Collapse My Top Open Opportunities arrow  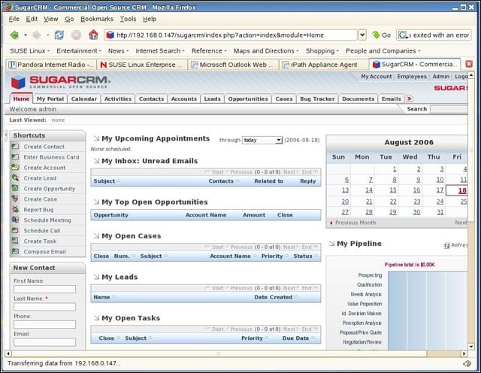96,202
